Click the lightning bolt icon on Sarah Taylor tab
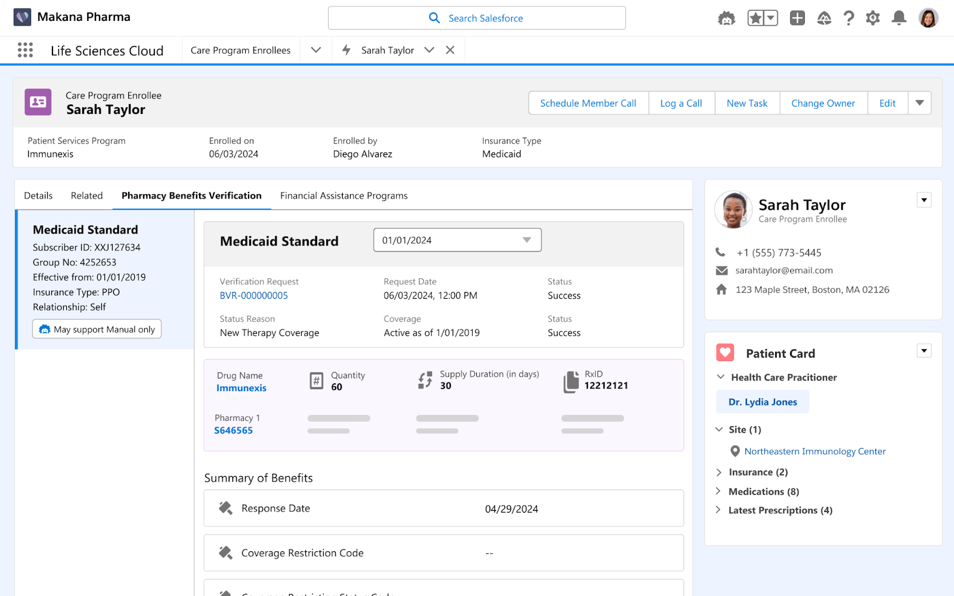 pos(346,50)
